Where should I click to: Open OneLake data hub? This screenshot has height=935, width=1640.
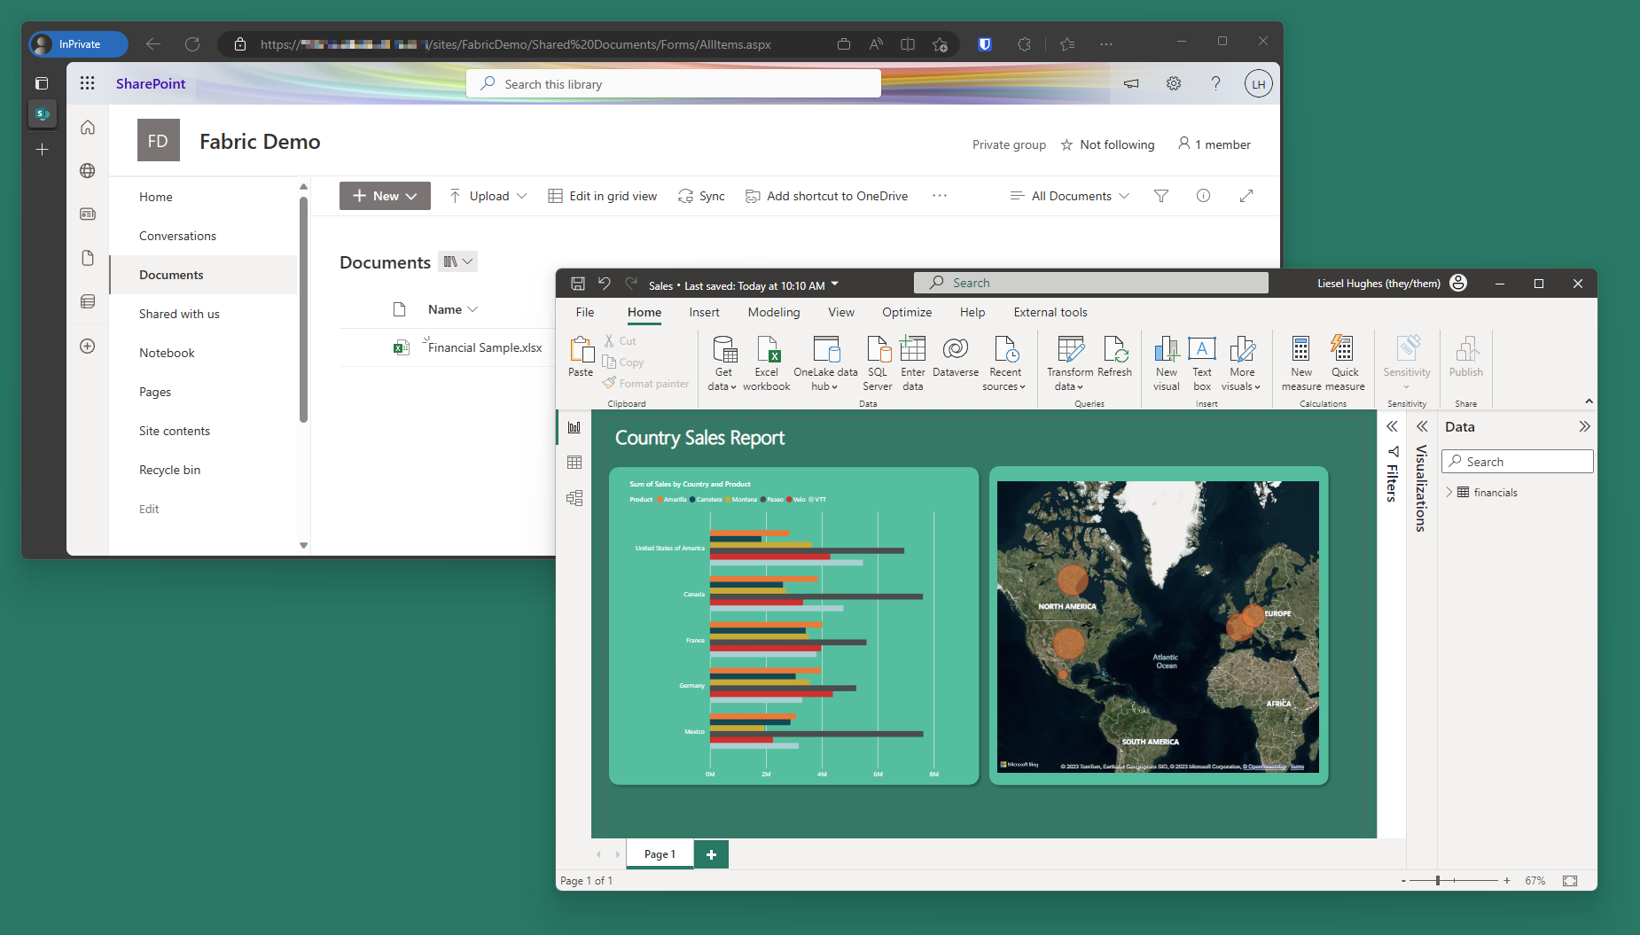(825, 363)
